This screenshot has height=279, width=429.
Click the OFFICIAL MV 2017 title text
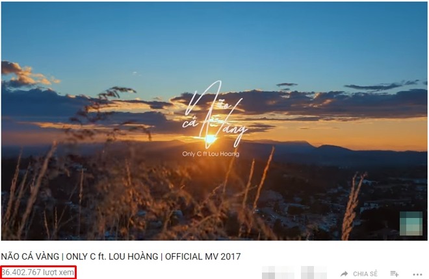(203, 256)
